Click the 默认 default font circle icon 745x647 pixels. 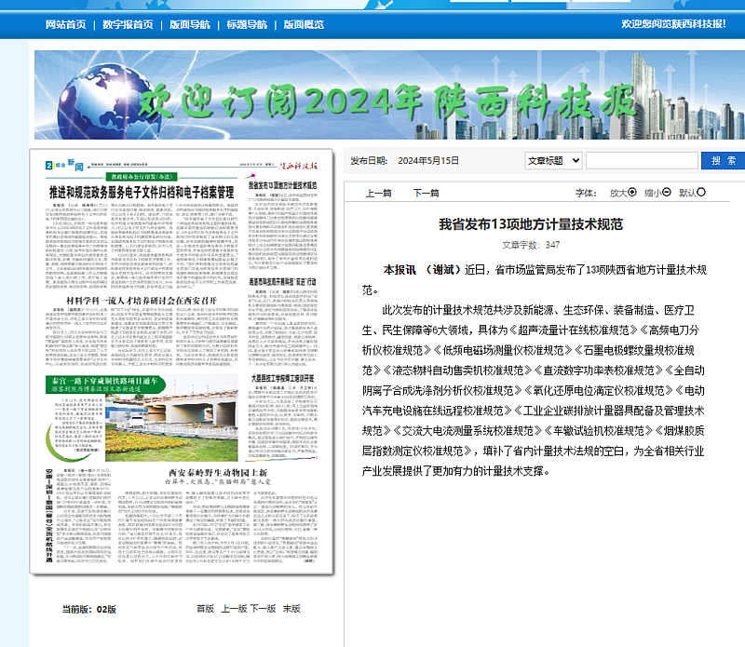(701, 193)
